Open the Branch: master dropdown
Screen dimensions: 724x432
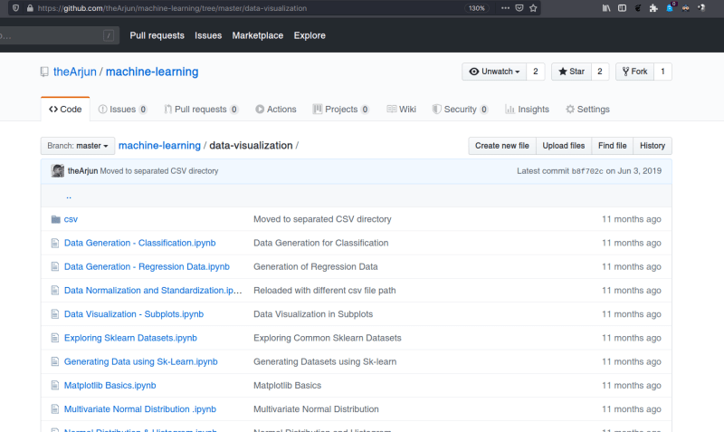tap(78, 146)
